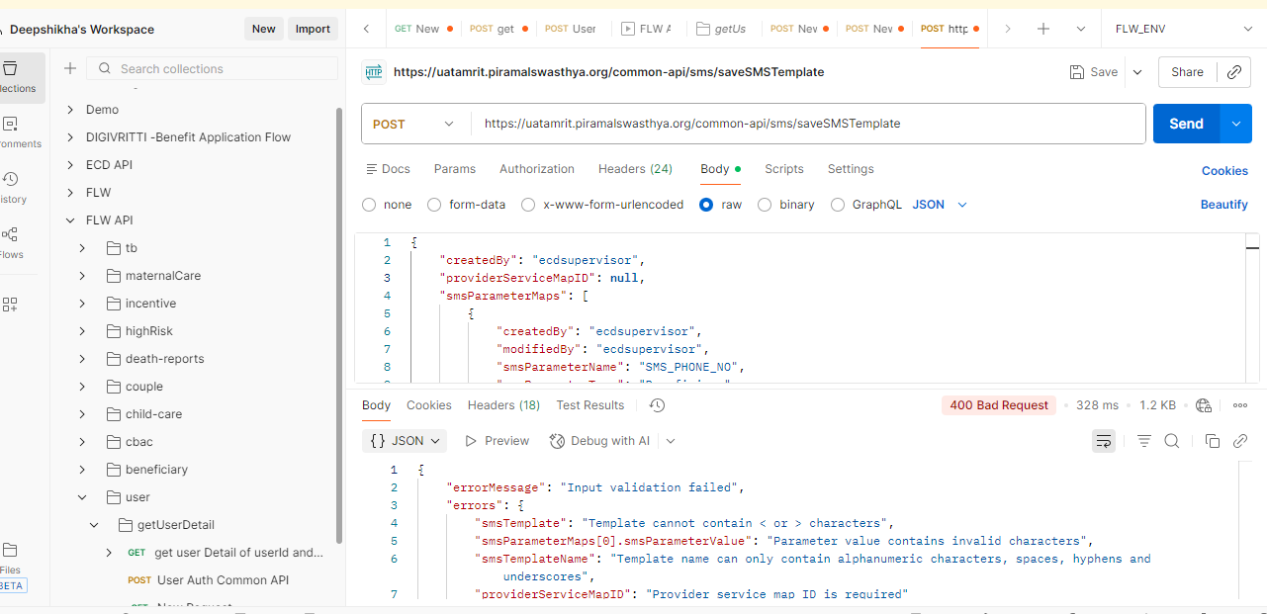Select the form-data body option
The image size is (1267, 614).
click(434, 205)
